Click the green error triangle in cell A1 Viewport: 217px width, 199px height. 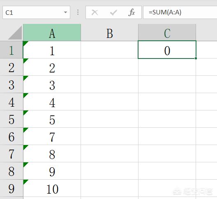tap(25, 43)
